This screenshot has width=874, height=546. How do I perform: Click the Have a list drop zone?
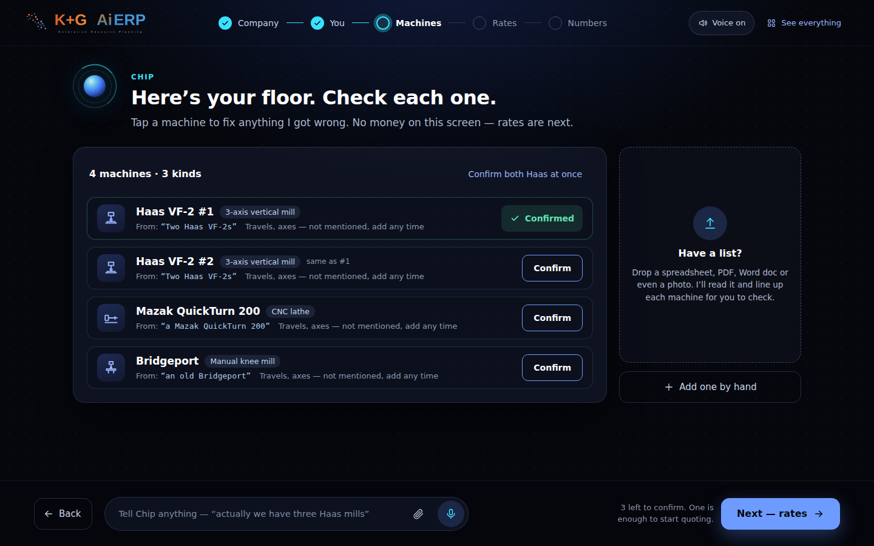point(710,255)
